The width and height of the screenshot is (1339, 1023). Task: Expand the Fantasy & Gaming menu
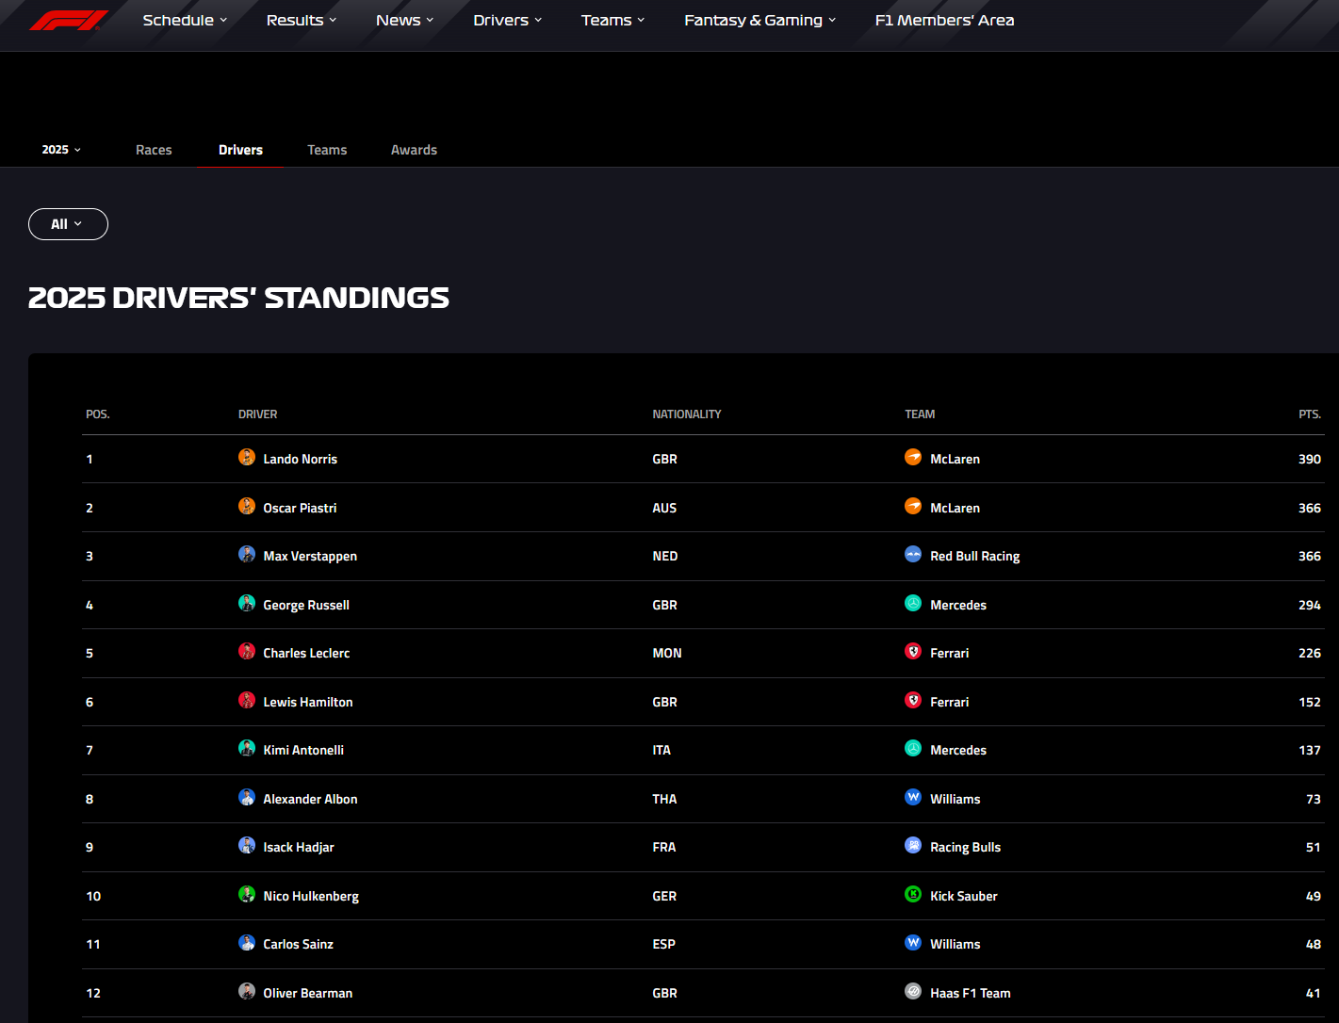pos(760,20)
